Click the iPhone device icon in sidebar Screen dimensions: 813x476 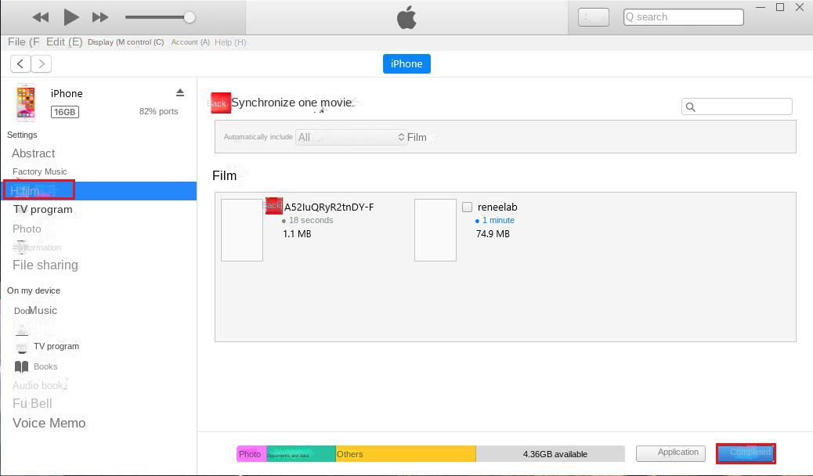26,103
